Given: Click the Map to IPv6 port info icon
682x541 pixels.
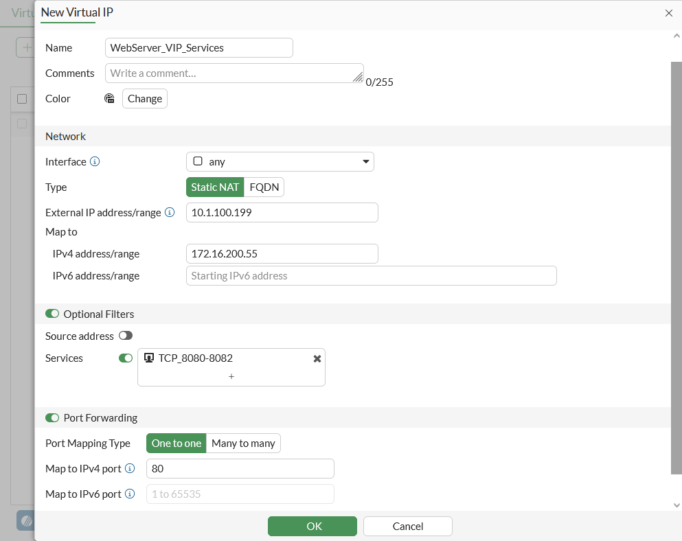Looking at the screenshot, I should (x=130, y=494).
